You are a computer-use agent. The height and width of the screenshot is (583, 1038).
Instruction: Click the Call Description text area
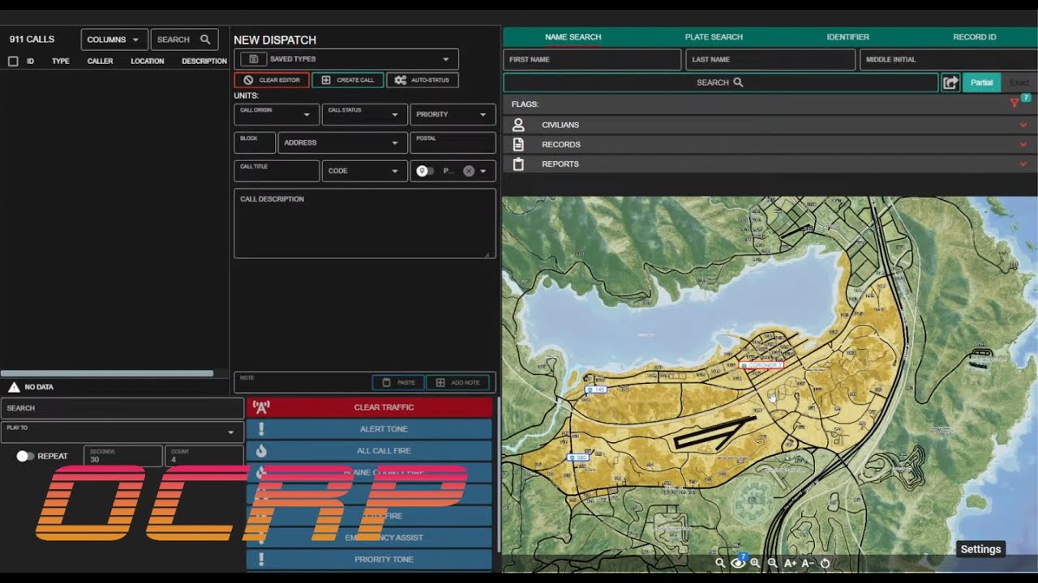[x=365, y=223]
